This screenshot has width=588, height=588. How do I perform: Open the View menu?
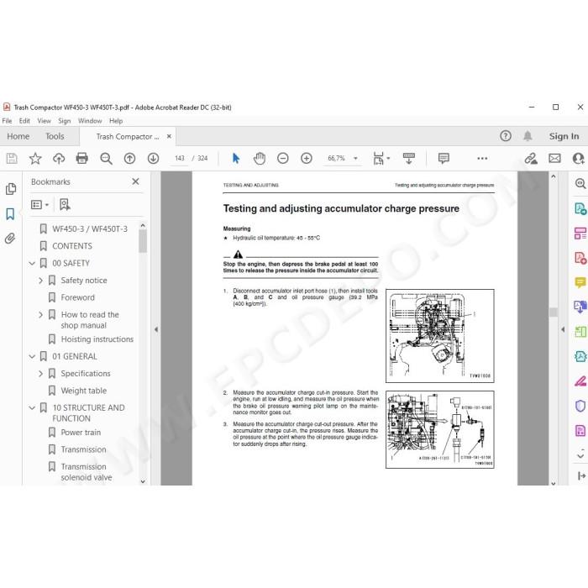pos(44,121)
